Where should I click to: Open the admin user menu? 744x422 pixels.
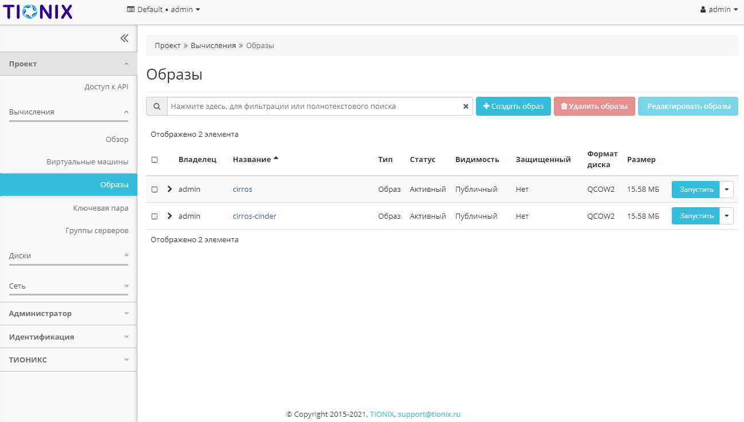(x=719, y=10)
